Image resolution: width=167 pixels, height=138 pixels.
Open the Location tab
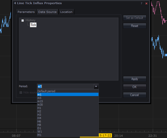[66, 12]
